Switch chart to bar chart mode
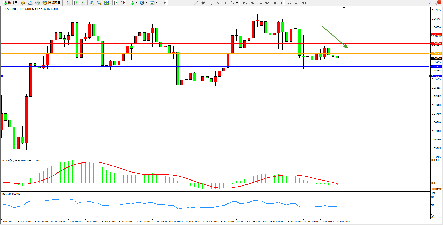443x225 pixels. [68, 3]
